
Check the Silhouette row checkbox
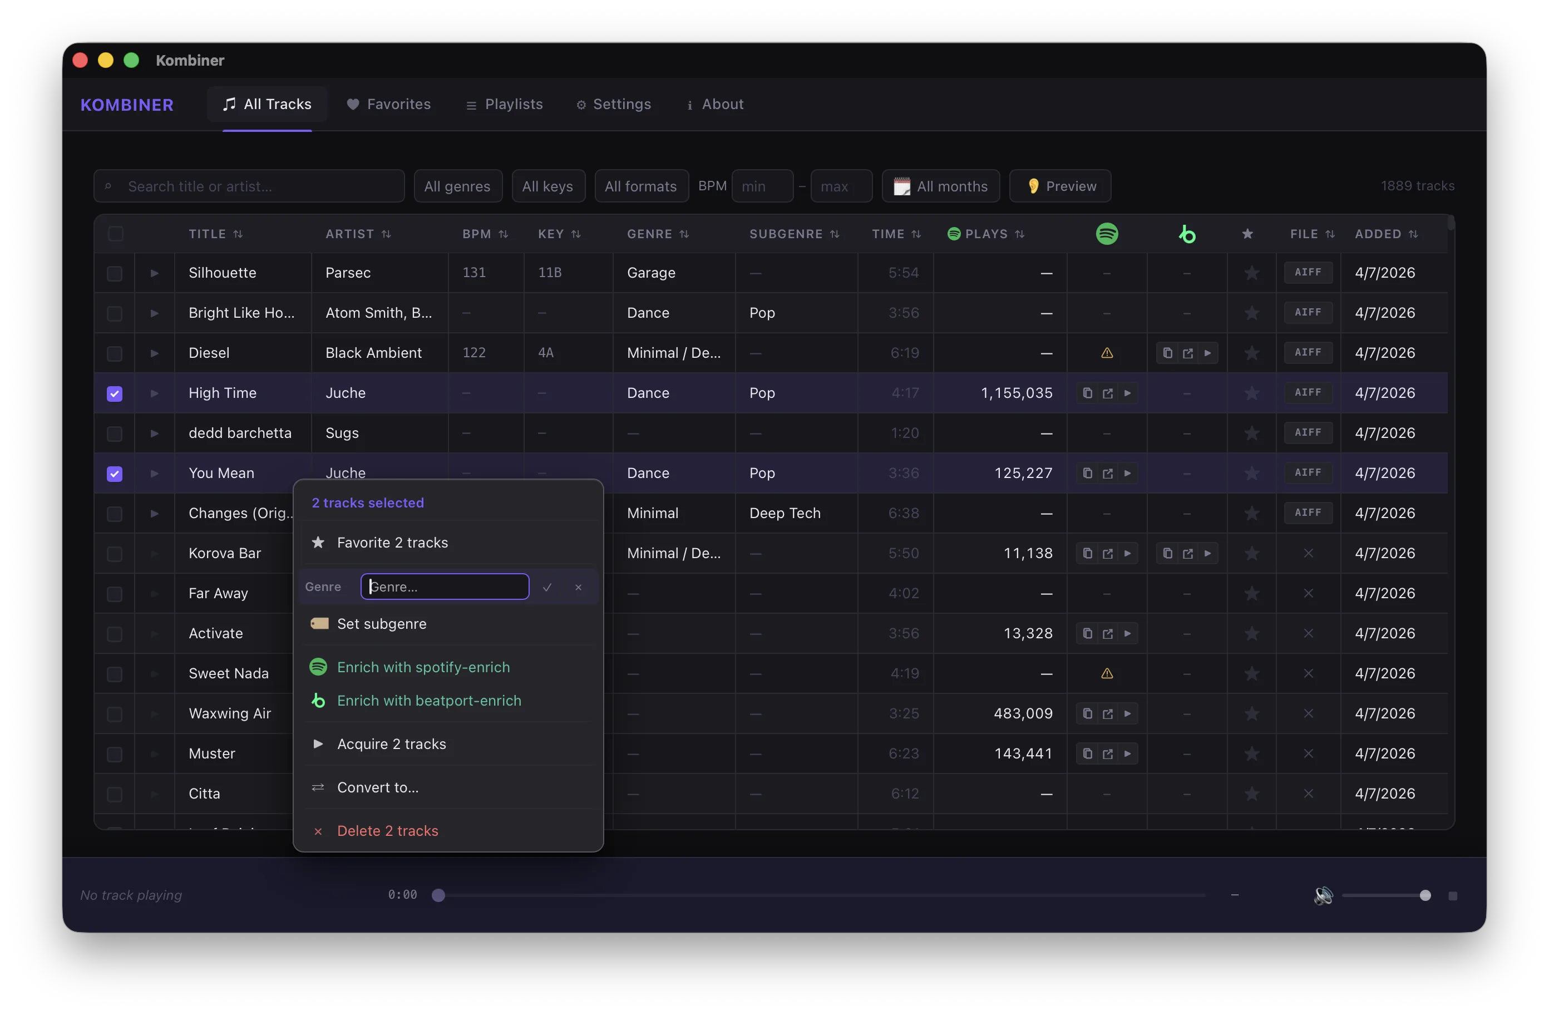(115, 273)
